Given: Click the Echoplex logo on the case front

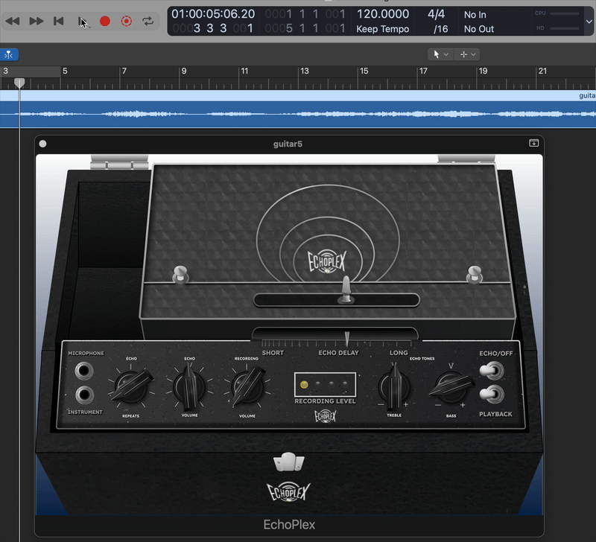Looking at the screenshot, I should coord(288,492).
